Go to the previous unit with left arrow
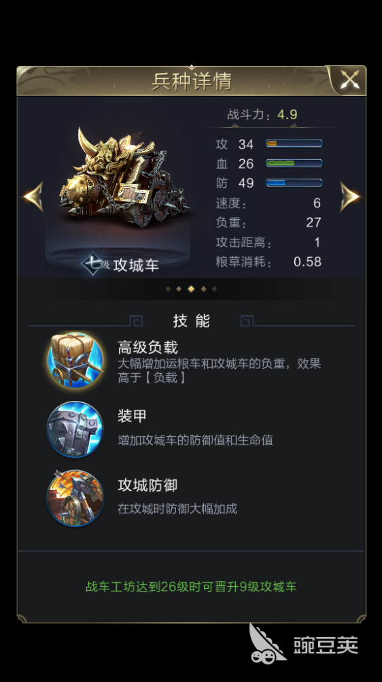382x682 pixels. pos(34,196)
